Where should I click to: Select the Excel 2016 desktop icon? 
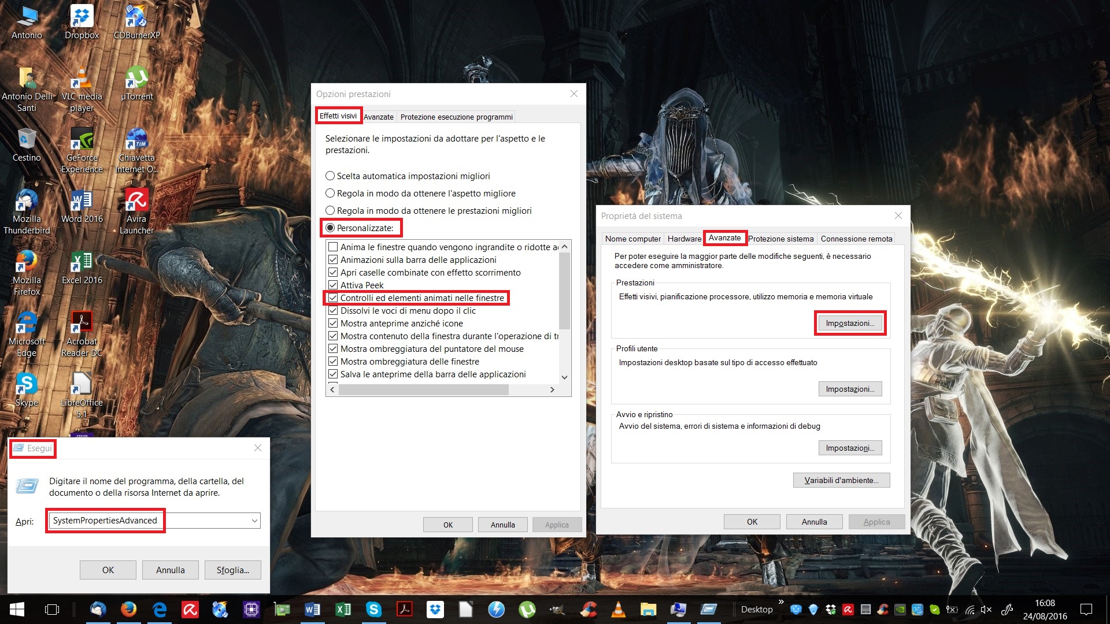(x=82, y=268)
